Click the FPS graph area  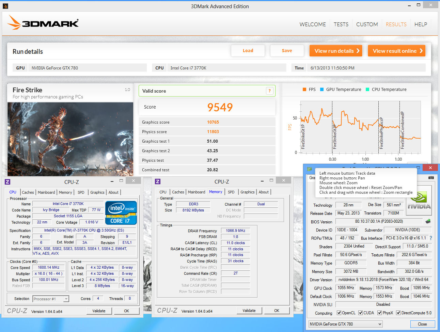(x=360, y=127)
